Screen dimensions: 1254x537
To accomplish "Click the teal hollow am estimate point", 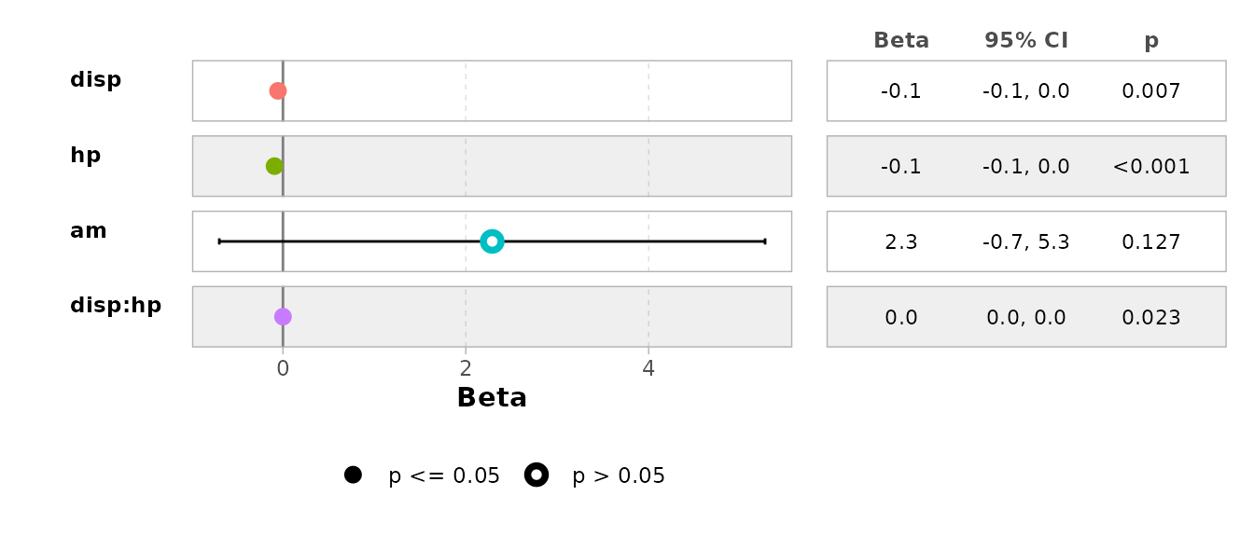I will [492, 241].
